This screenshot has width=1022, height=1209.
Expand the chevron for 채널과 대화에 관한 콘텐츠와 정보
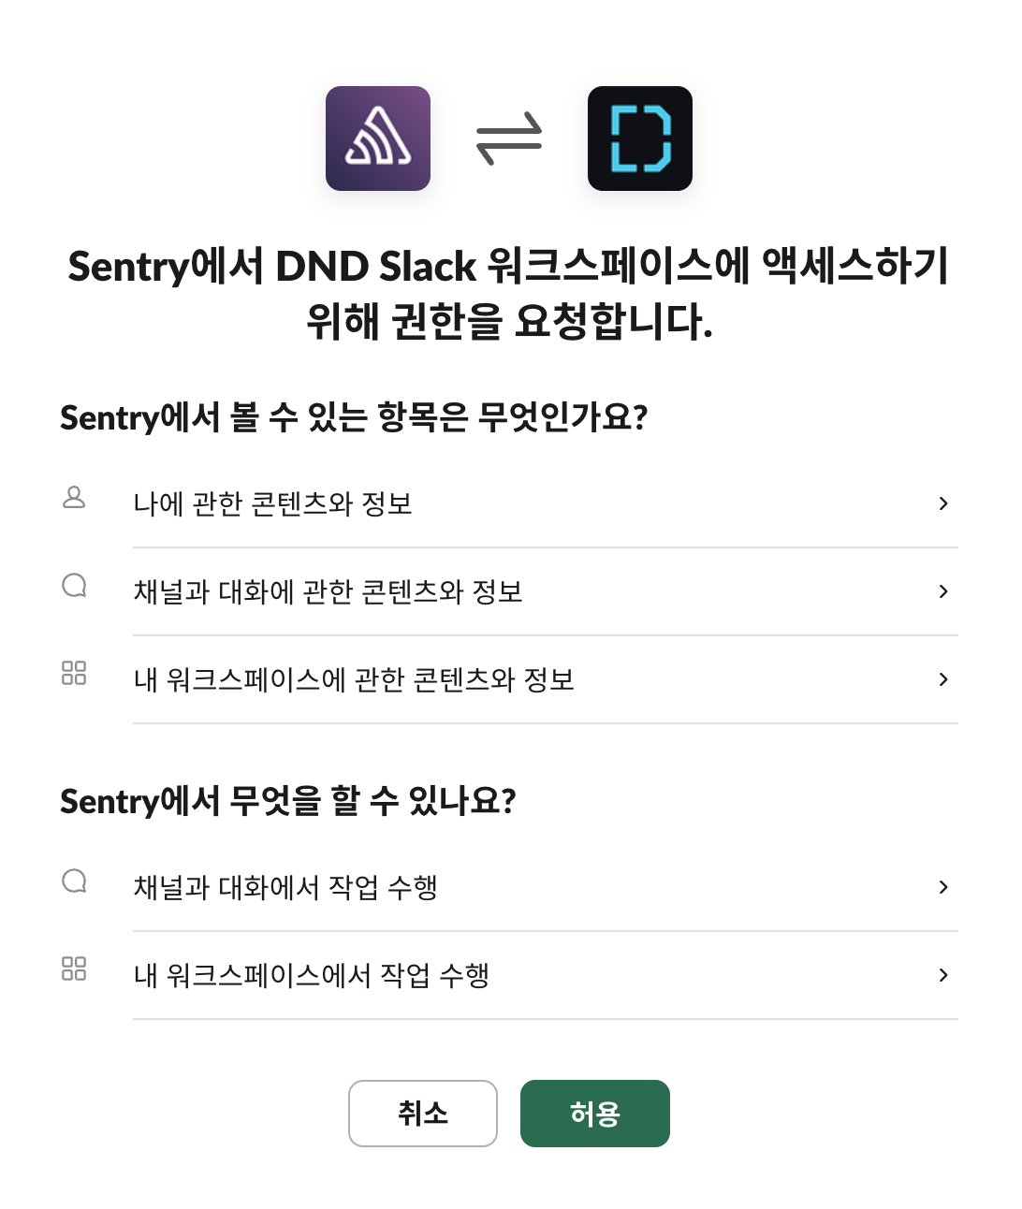click(x=943, y=591)
